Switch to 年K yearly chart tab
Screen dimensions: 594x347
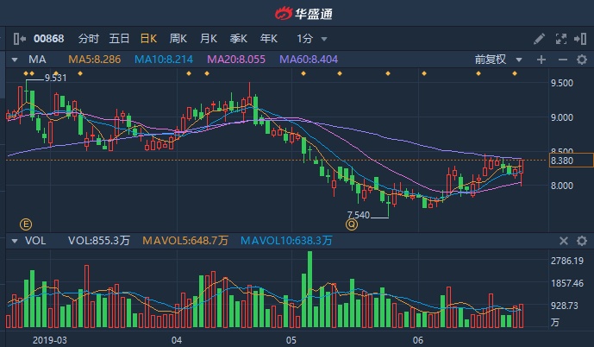pyautogui.click(x=269, y=39)
